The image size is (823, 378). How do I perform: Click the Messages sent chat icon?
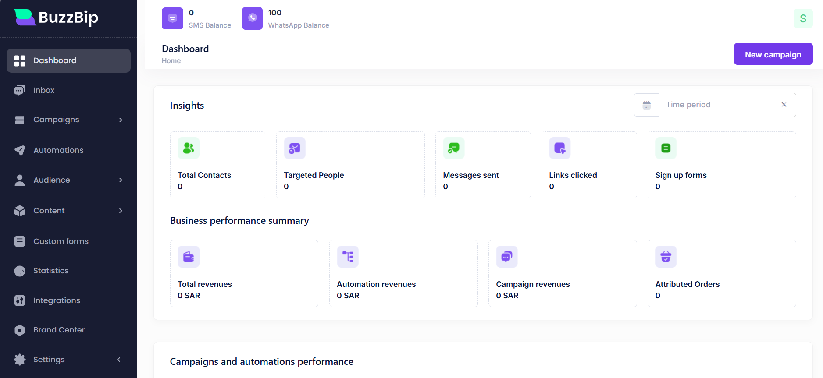pyautogui.click(x=454, y=148)
